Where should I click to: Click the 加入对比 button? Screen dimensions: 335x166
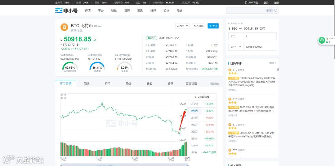[x=199, y=26]
